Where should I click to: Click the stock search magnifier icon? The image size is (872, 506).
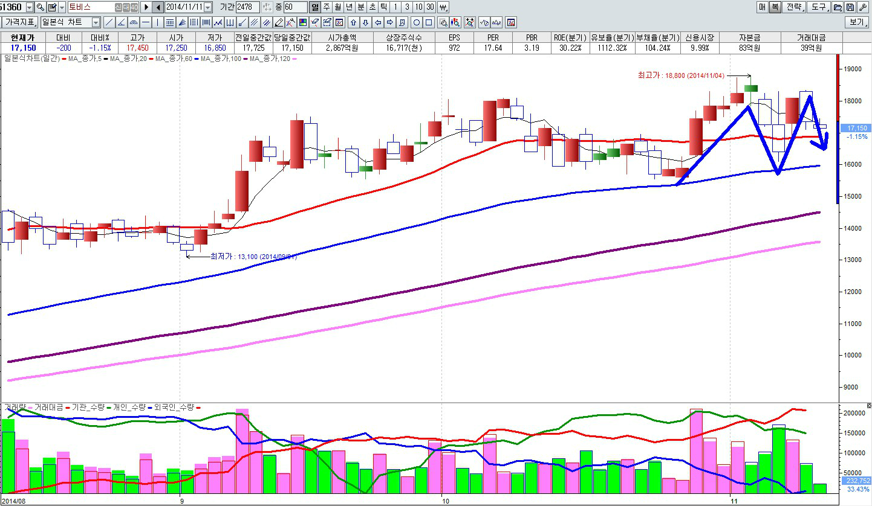(x=41, y=7)
